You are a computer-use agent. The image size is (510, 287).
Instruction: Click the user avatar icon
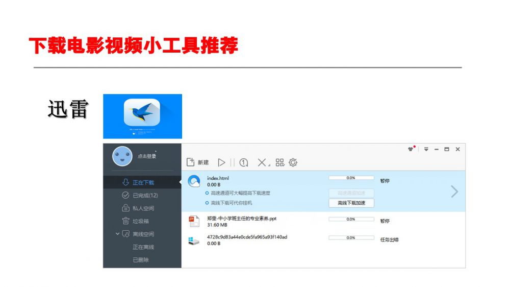(122, 156)
